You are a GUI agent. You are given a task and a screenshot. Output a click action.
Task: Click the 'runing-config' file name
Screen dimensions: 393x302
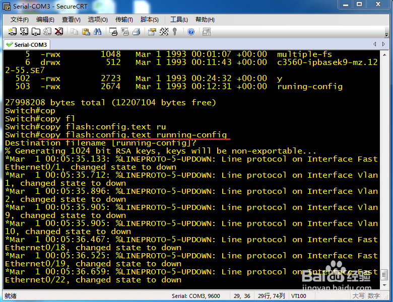310,87
